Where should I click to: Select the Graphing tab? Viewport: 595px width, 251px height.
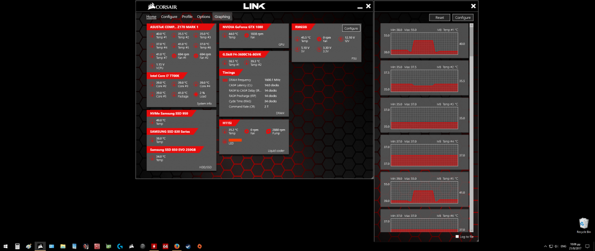point(222,17)
